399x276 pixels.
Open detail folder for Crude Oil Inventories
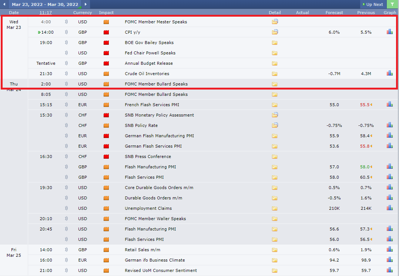275,74
